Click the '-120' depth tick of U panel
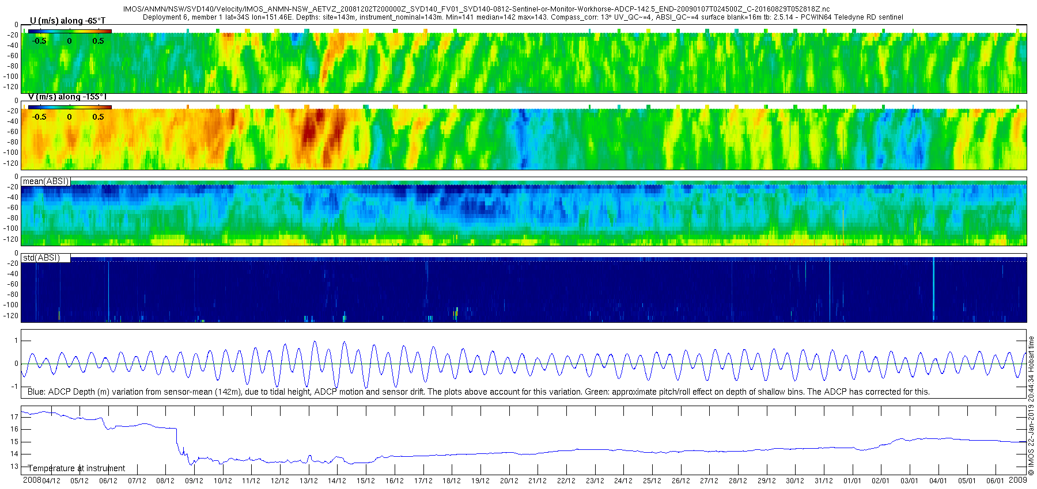The width and height of the screenshot is (1037, 489). pos(12,87)
